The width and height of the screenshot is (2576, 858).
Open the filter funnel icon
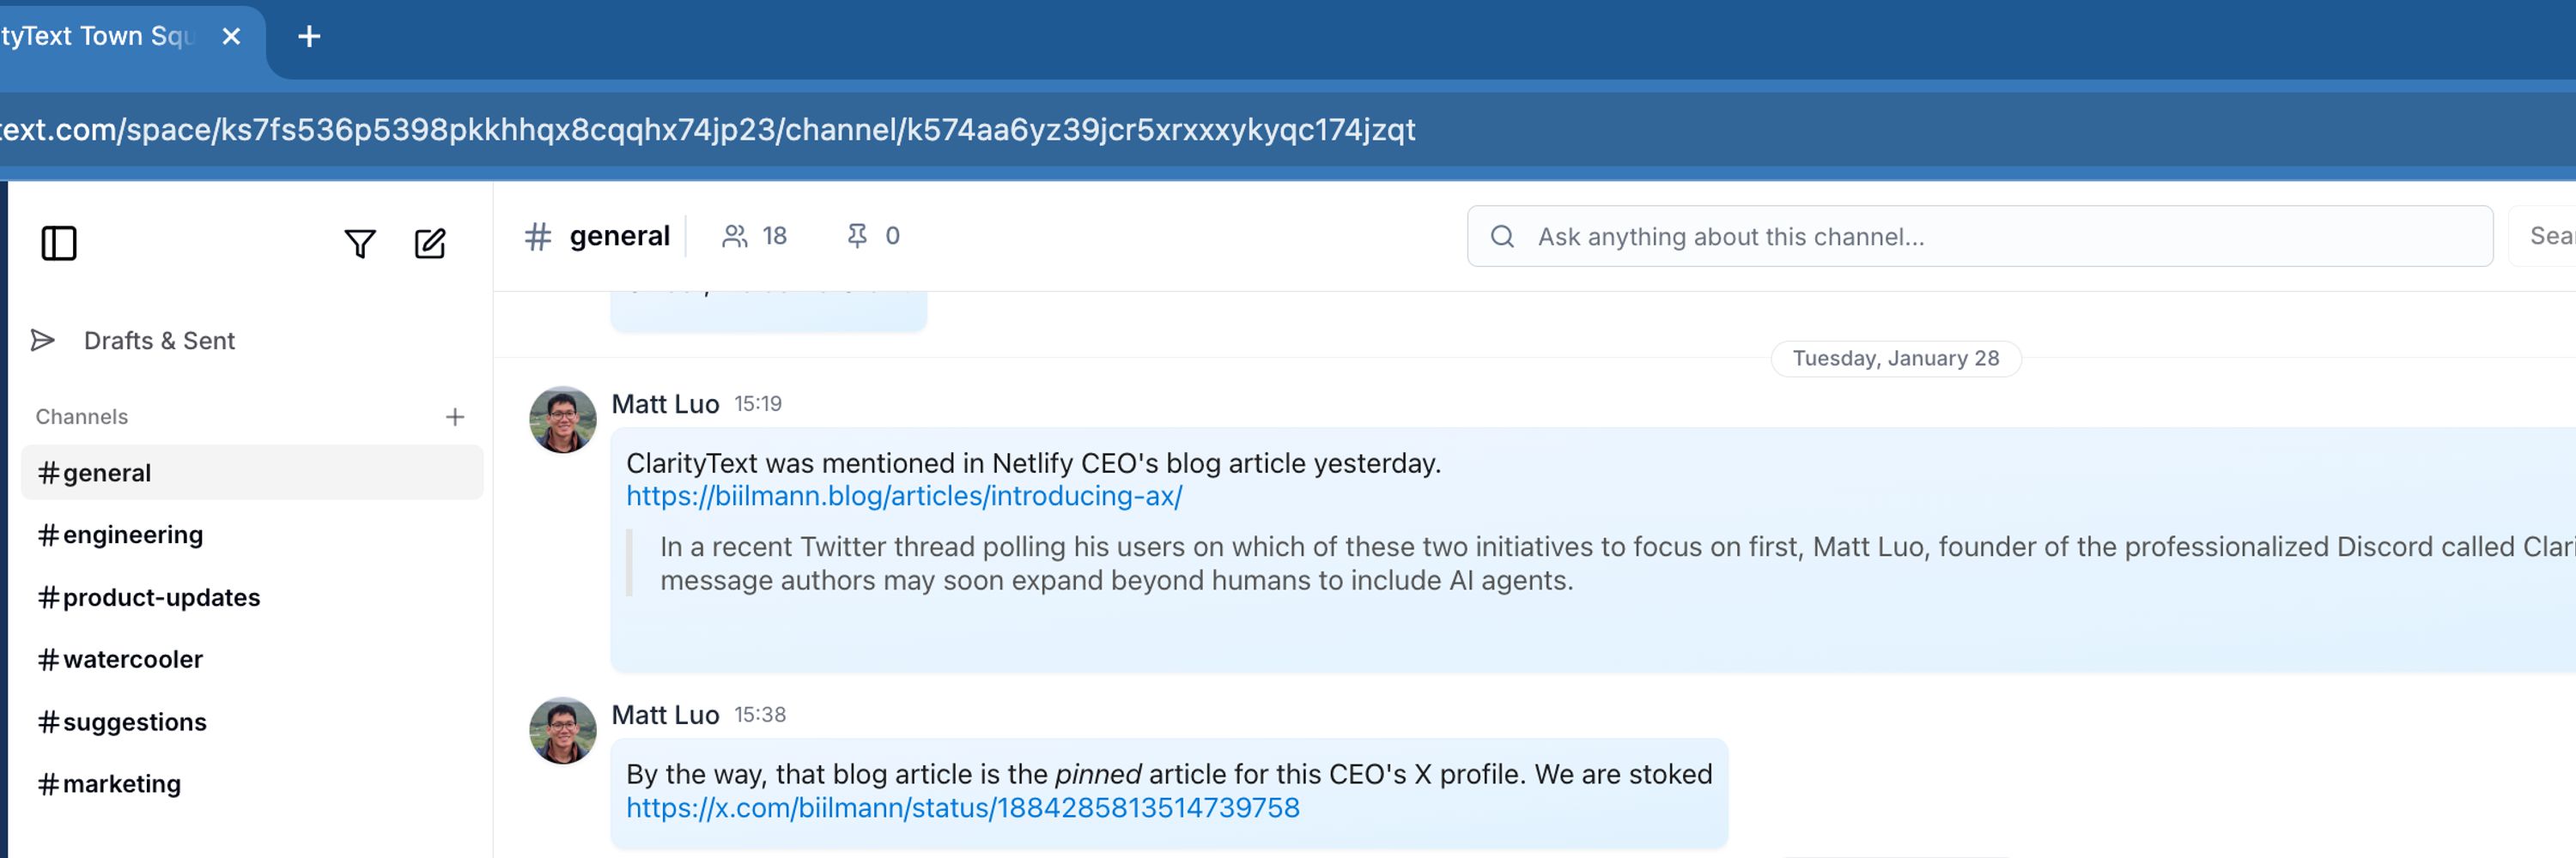coord(360,243)
